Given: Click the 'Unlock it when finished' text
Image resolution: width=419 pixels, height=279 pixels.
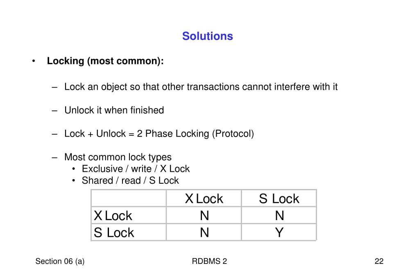Looking at the screenshot, I should [x=114, y=110].
